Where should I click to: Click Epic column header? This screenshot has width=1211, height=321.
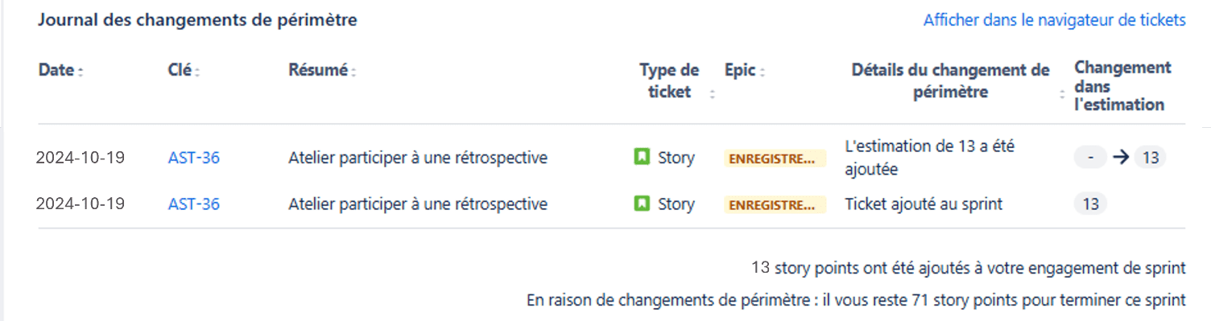click(740, 71)
